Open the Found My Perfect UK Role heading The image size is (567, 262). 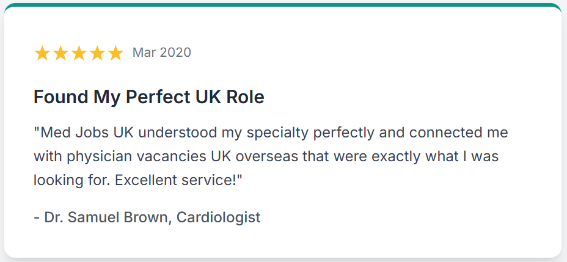point(149,97)
